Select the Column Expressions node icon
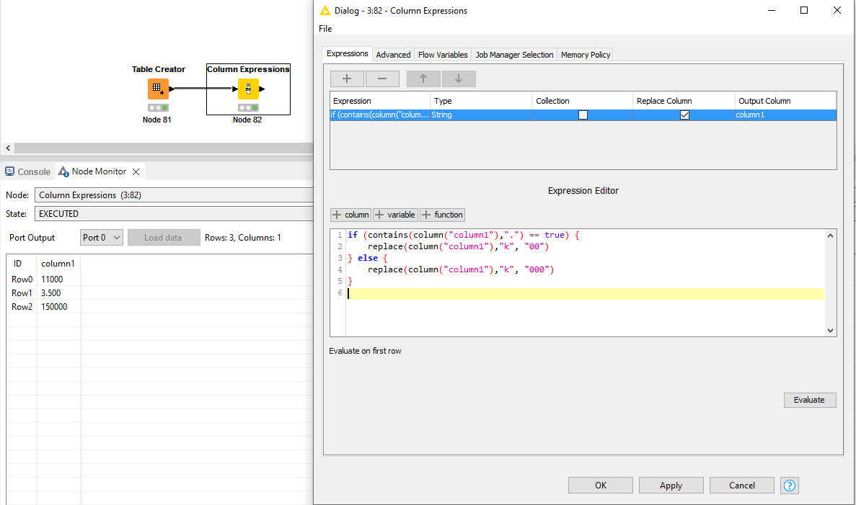Viewport: 856px width, 505px height. 248,89
